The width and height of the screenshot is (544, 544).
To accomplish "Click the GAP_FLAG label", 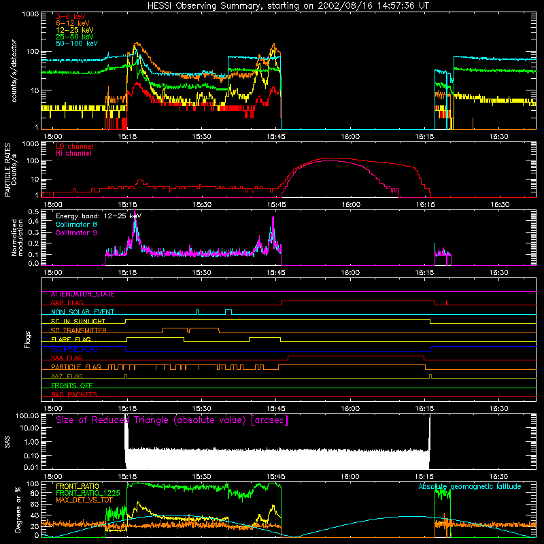I will tap(67, 303).
